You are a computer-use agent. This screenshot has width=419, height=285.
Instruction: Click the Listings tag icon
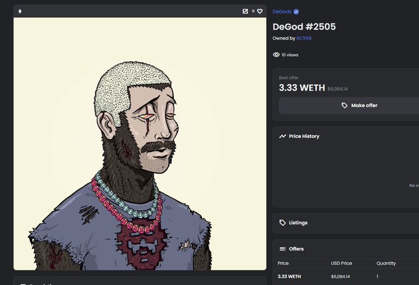[x=282, y=223]
